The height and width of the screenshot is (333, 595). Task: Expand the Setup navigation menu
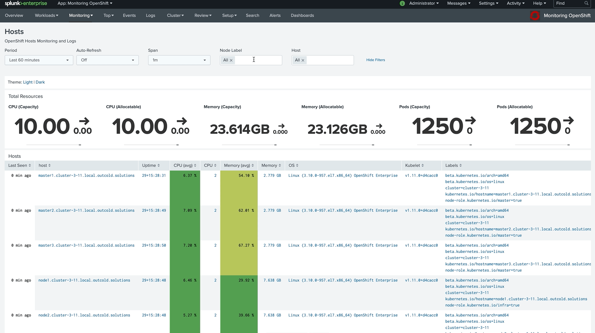tap(229, 16)
